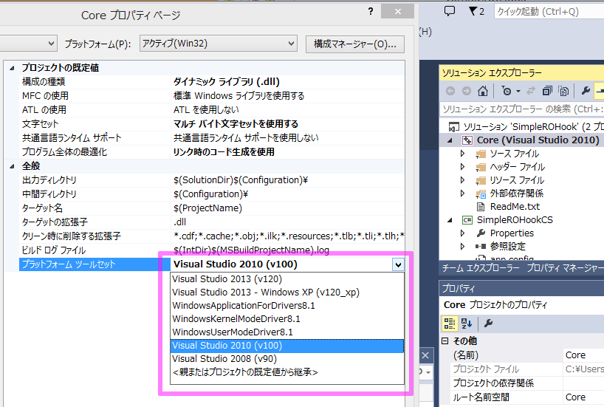Image resolution: width=604 pixels, height=407 pixels.
Task: Expand the ヘッダー ファイル folder
Action: (x=463, y=167)
